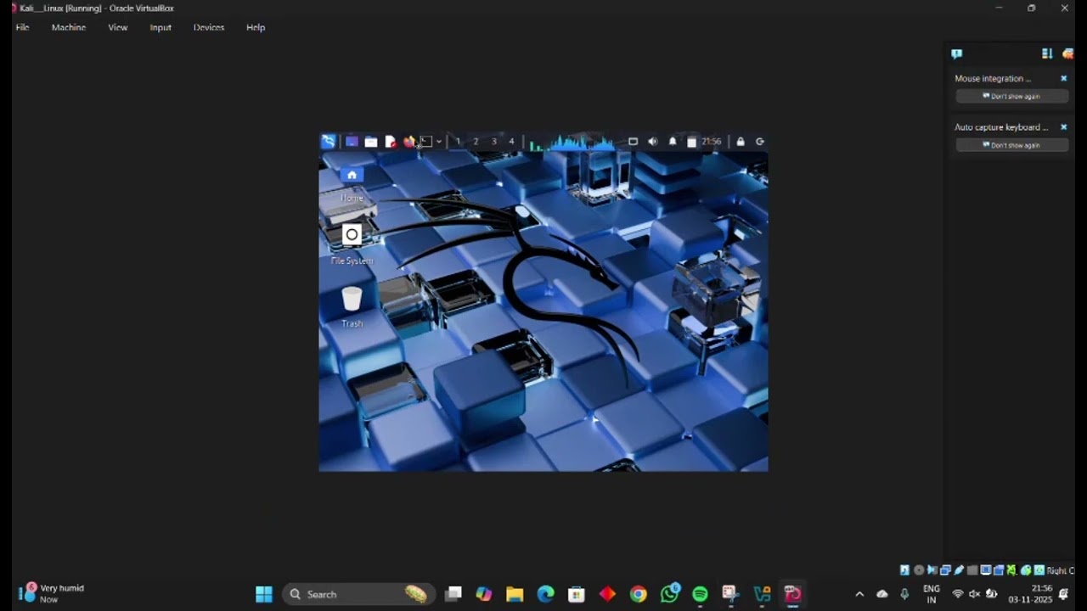Select the File System desktop icon
The height and width of the screenshot is (611, 1087).
[x=352, y=244]
